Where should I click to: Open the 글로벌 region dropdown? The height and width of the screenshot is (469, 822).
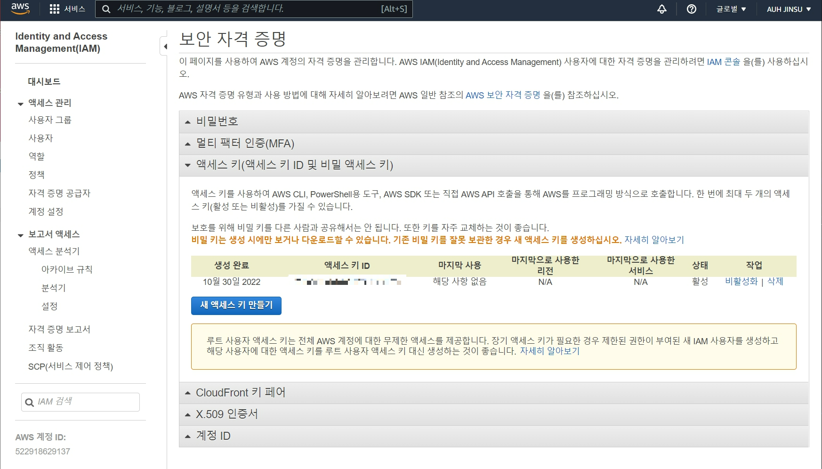point(731,9)
